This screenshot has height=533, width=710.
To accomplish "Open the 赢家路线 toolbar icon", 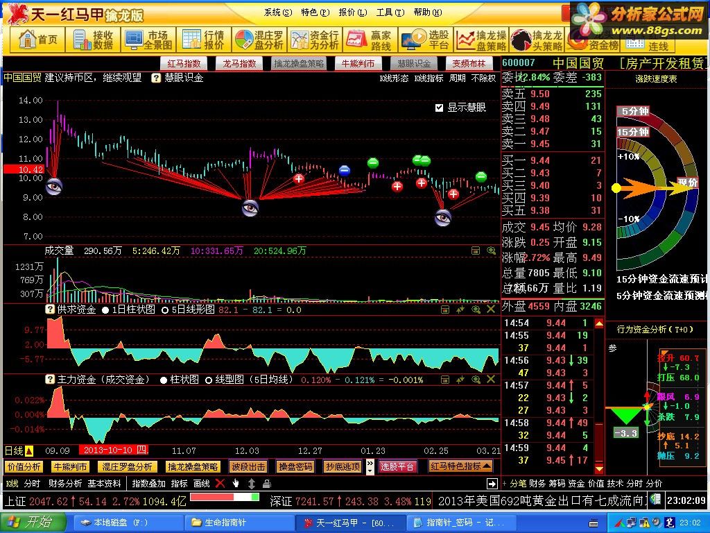I will 370,40.
